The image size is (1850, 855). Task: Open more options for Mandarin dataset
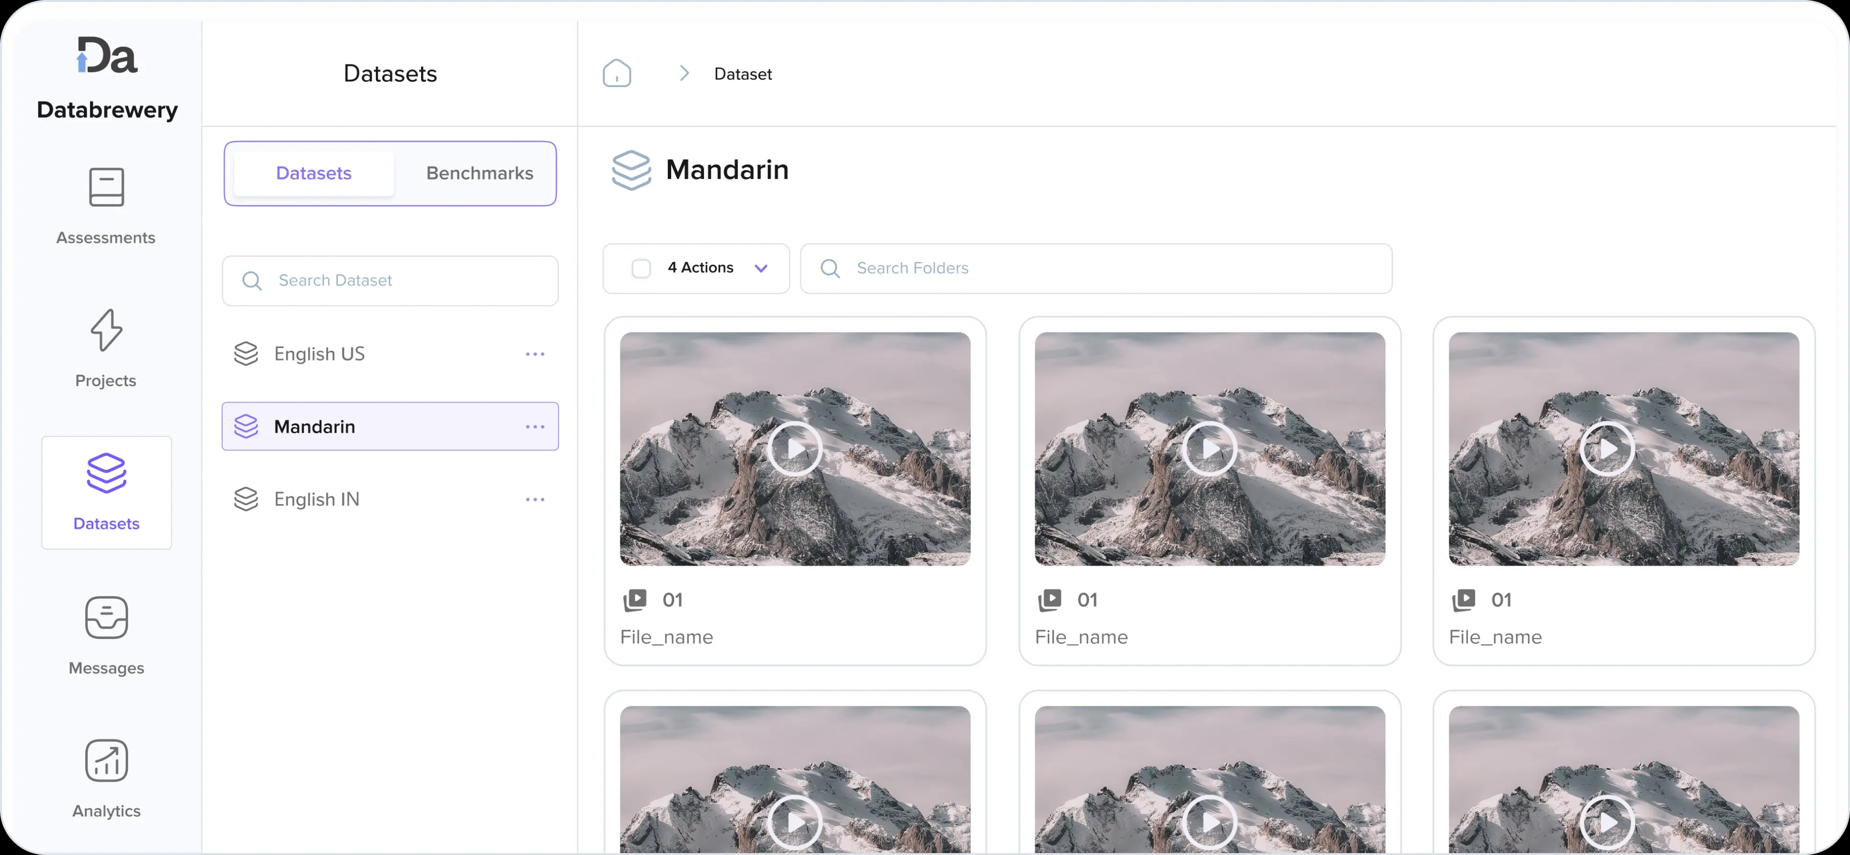pyautogui.click(x=535, y=427)
